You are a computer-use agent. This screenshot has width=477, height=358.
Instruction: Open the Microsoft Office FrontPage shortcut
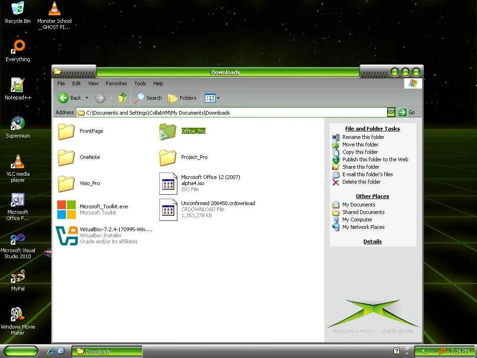coord(18,207)
